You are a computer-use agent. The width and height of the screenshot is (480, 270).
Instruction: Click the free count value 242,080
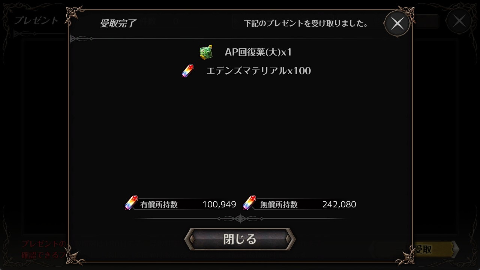(339, 204)
